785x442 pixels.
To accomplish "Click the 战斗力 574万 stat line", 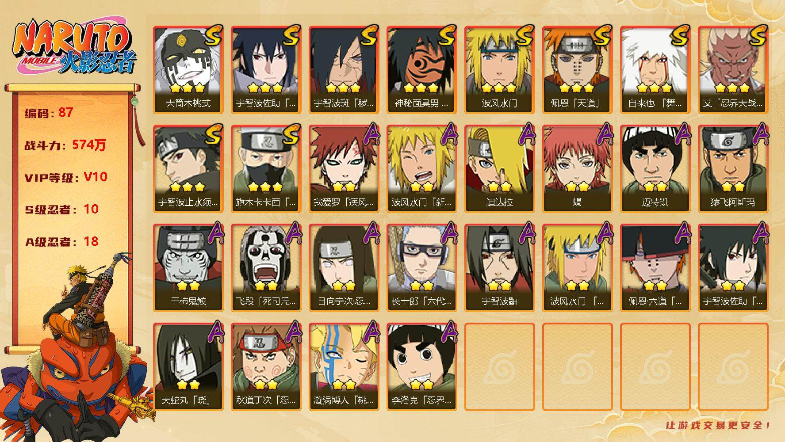I will coord(65,145).
